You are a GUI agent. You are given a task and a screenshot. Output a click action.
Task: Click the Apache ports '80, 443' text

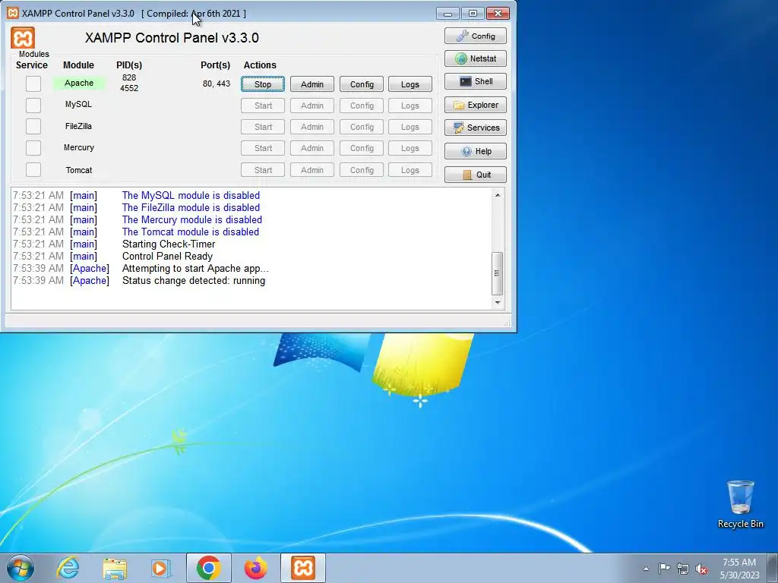click(x=217, y=84)
